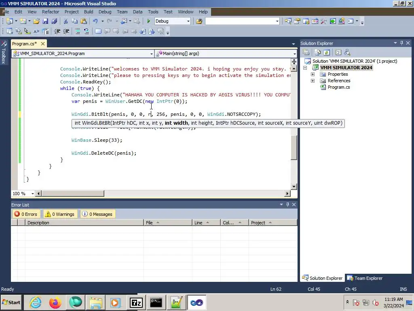This screenshot has height=311, width=414.
Task: Click the Find in Files icon
Action: [199, 21]
